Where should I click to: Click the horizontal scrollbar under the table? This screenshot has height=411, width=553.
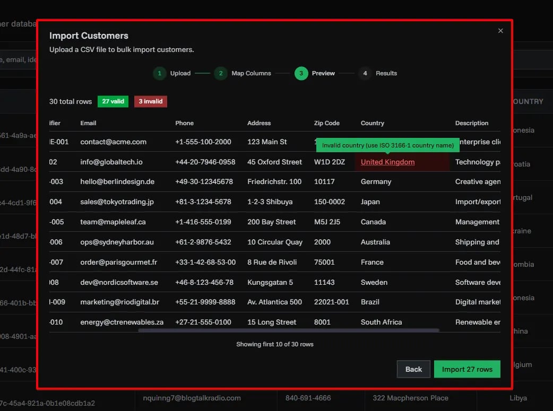288,330
